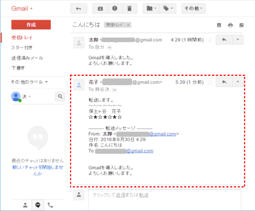Click 日付: 2016年6月30日 4:29 line
This screenshot has height=211, width=255.
[x=117, y=140]
